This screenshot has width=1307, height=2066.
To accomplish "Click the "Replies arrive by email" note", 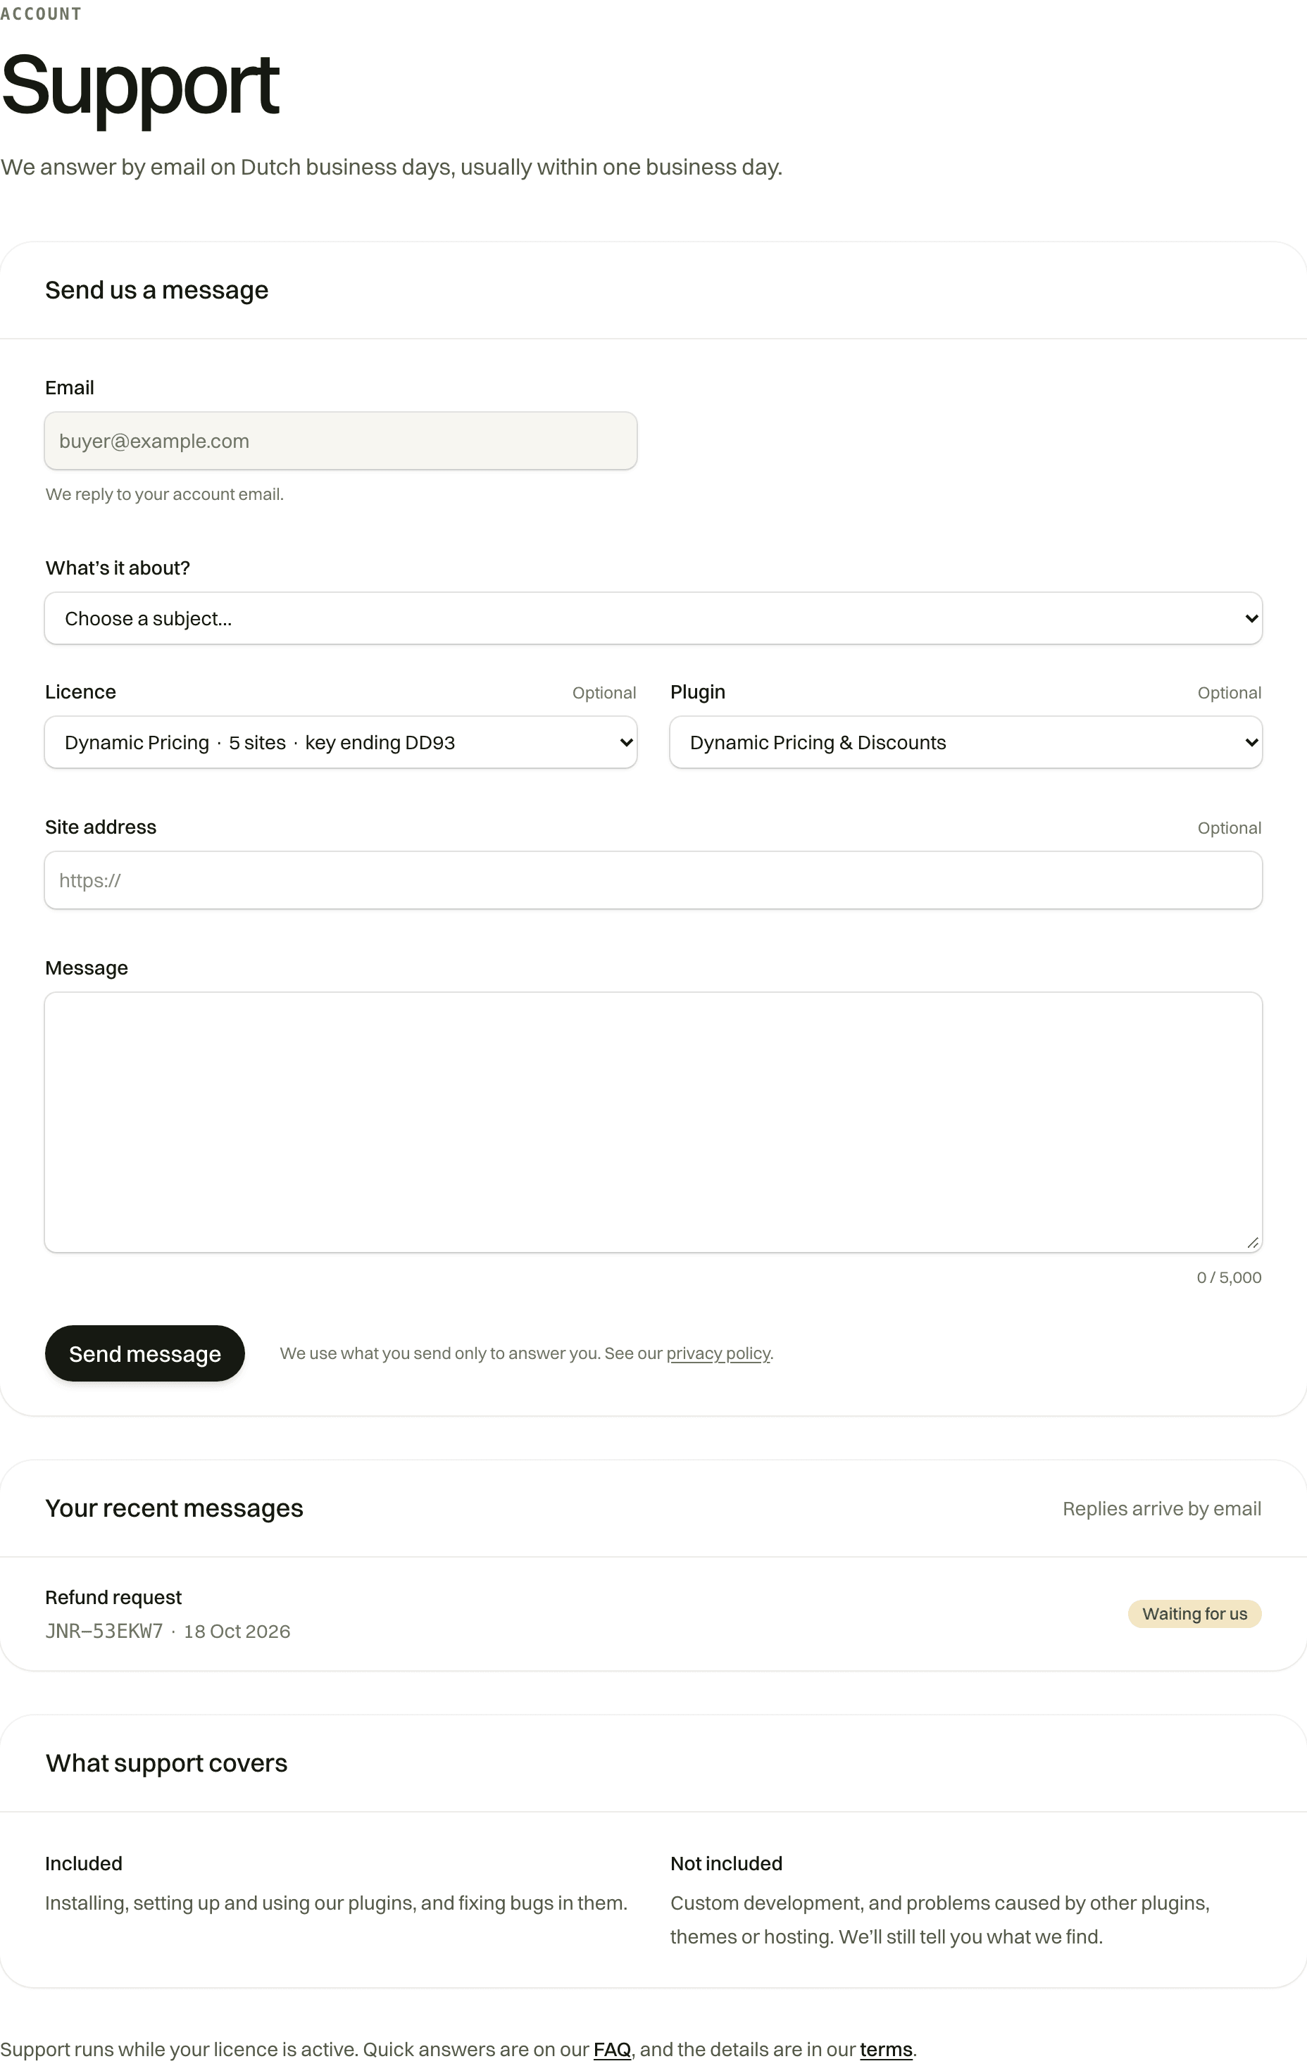I will click(x=1162, y=1508).
